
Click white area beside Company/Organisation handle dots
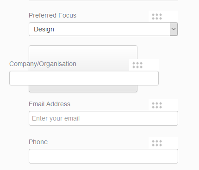click(151, 65)
